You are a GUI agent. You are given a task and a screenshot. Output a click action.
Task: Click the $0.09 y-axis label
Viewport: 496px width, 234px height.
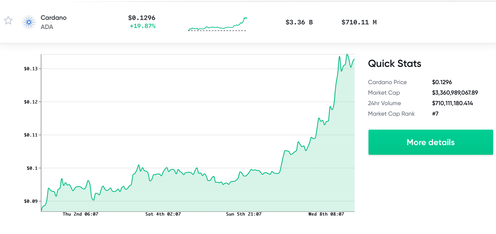(x=31, y=201)
